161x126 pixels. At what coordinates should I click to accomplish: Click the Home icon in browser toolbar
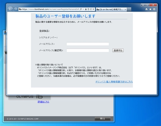pos(147,9)
